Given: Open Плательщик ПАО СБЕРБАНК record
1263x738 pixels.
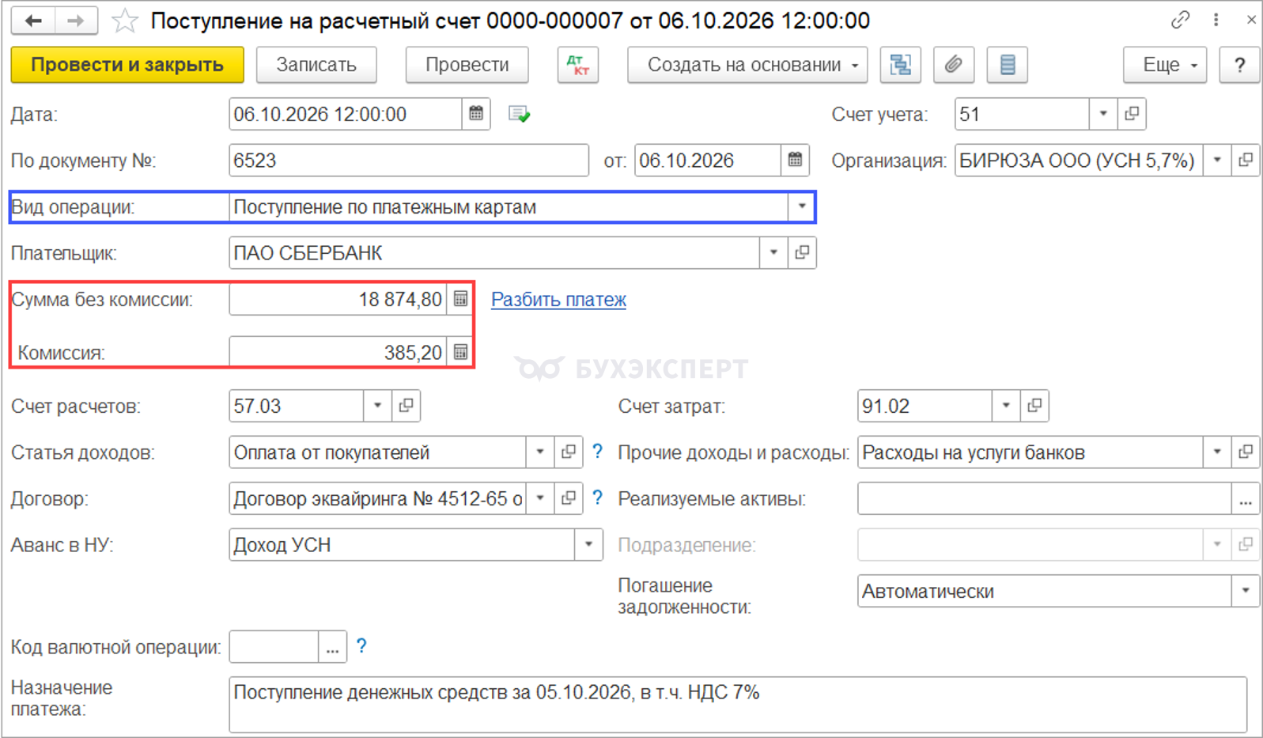Looking at the screenshot, I should (x=802, y=253).
